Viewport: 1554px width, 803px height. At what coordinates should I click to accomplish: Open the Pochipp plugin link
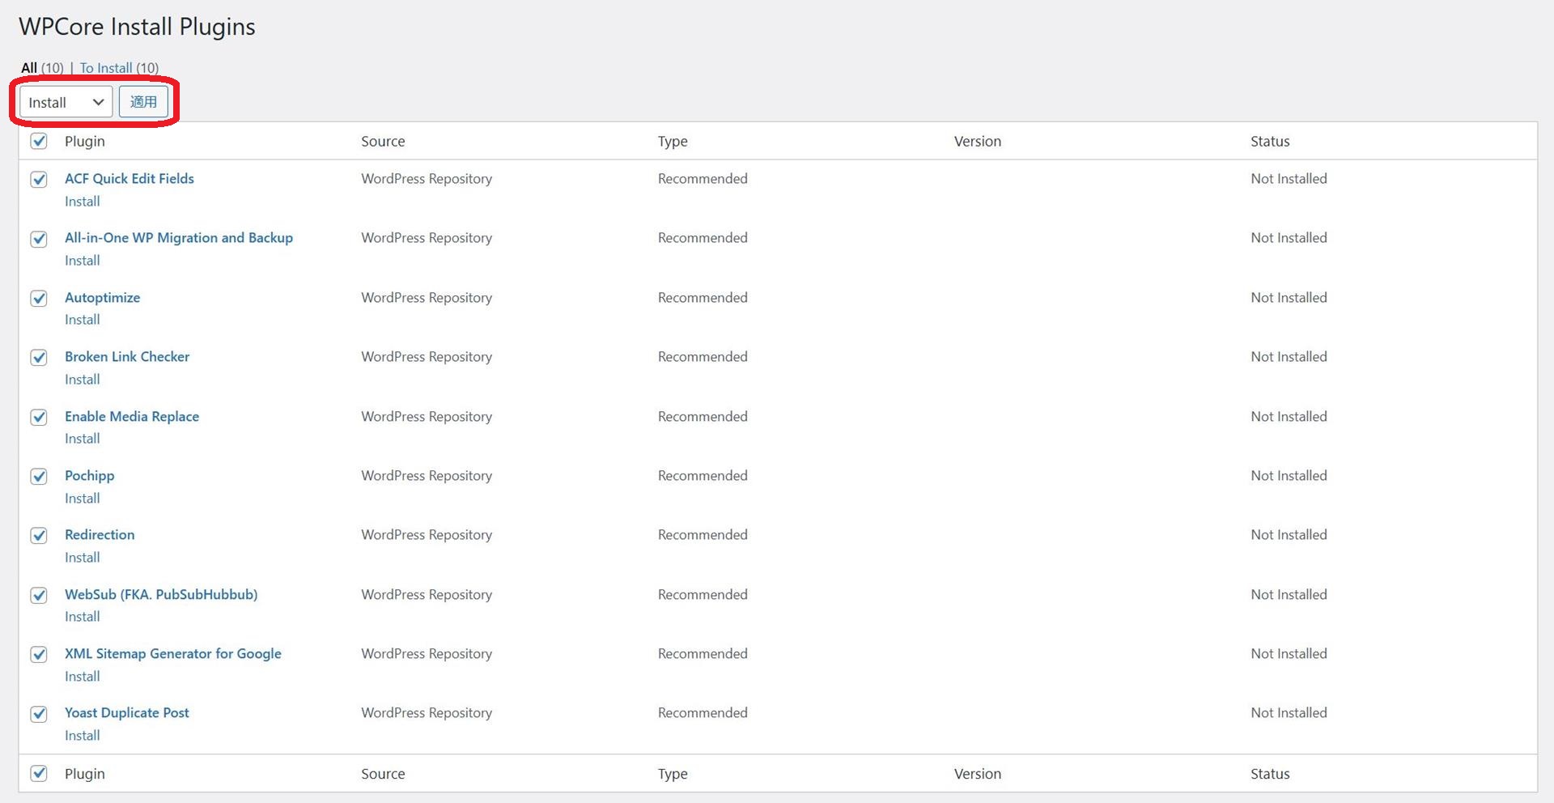(89, 476)
